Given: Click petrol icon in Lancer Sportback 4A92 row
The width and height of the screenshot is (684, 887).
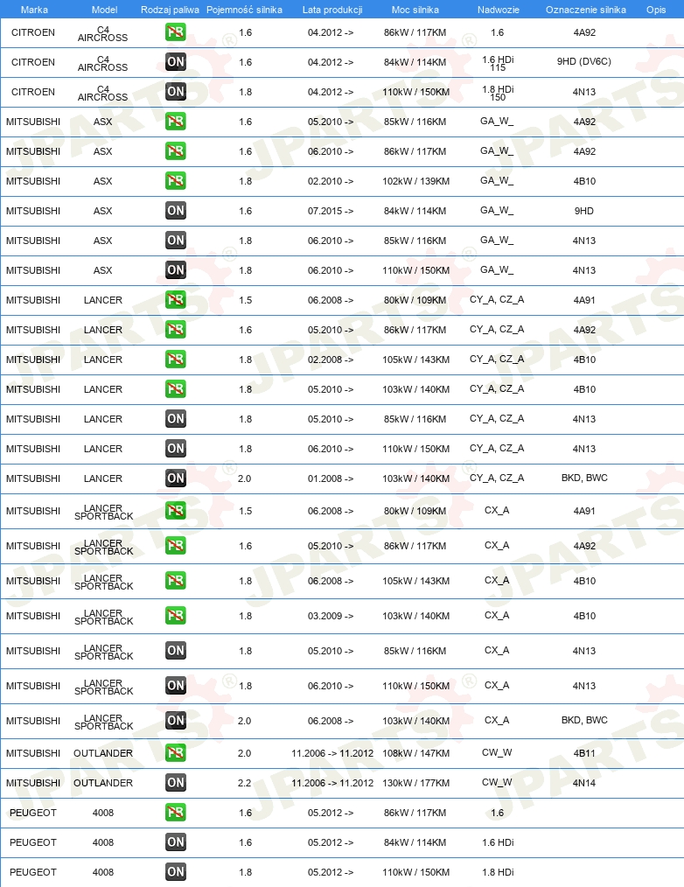Looking at the screenshot, I should pyautogui.click(x=176, y=546).
